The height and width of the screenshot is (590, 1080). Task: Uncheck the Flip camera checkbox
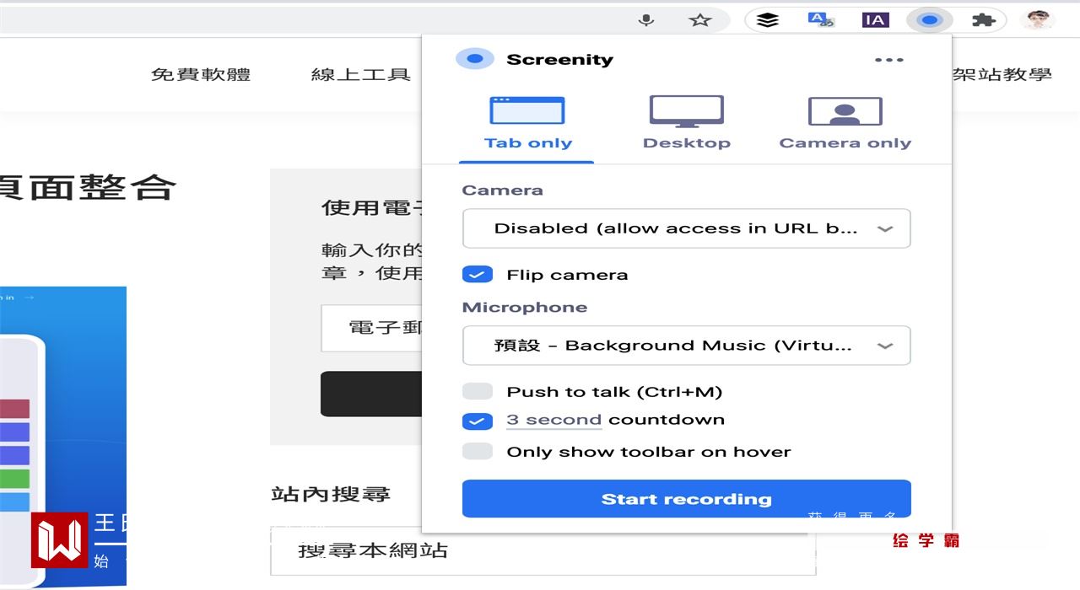coord(478,275)
